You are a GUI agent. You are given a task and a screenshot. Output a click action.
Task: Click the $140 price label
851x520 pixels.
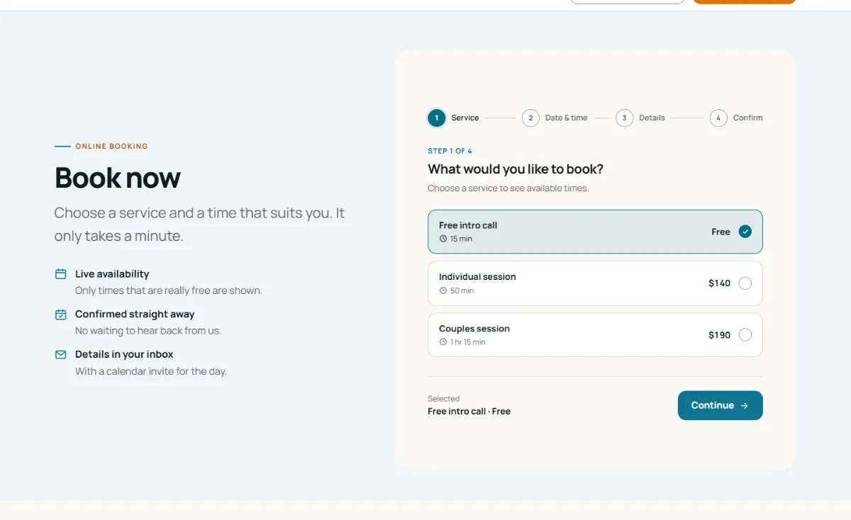click(719, 283)
